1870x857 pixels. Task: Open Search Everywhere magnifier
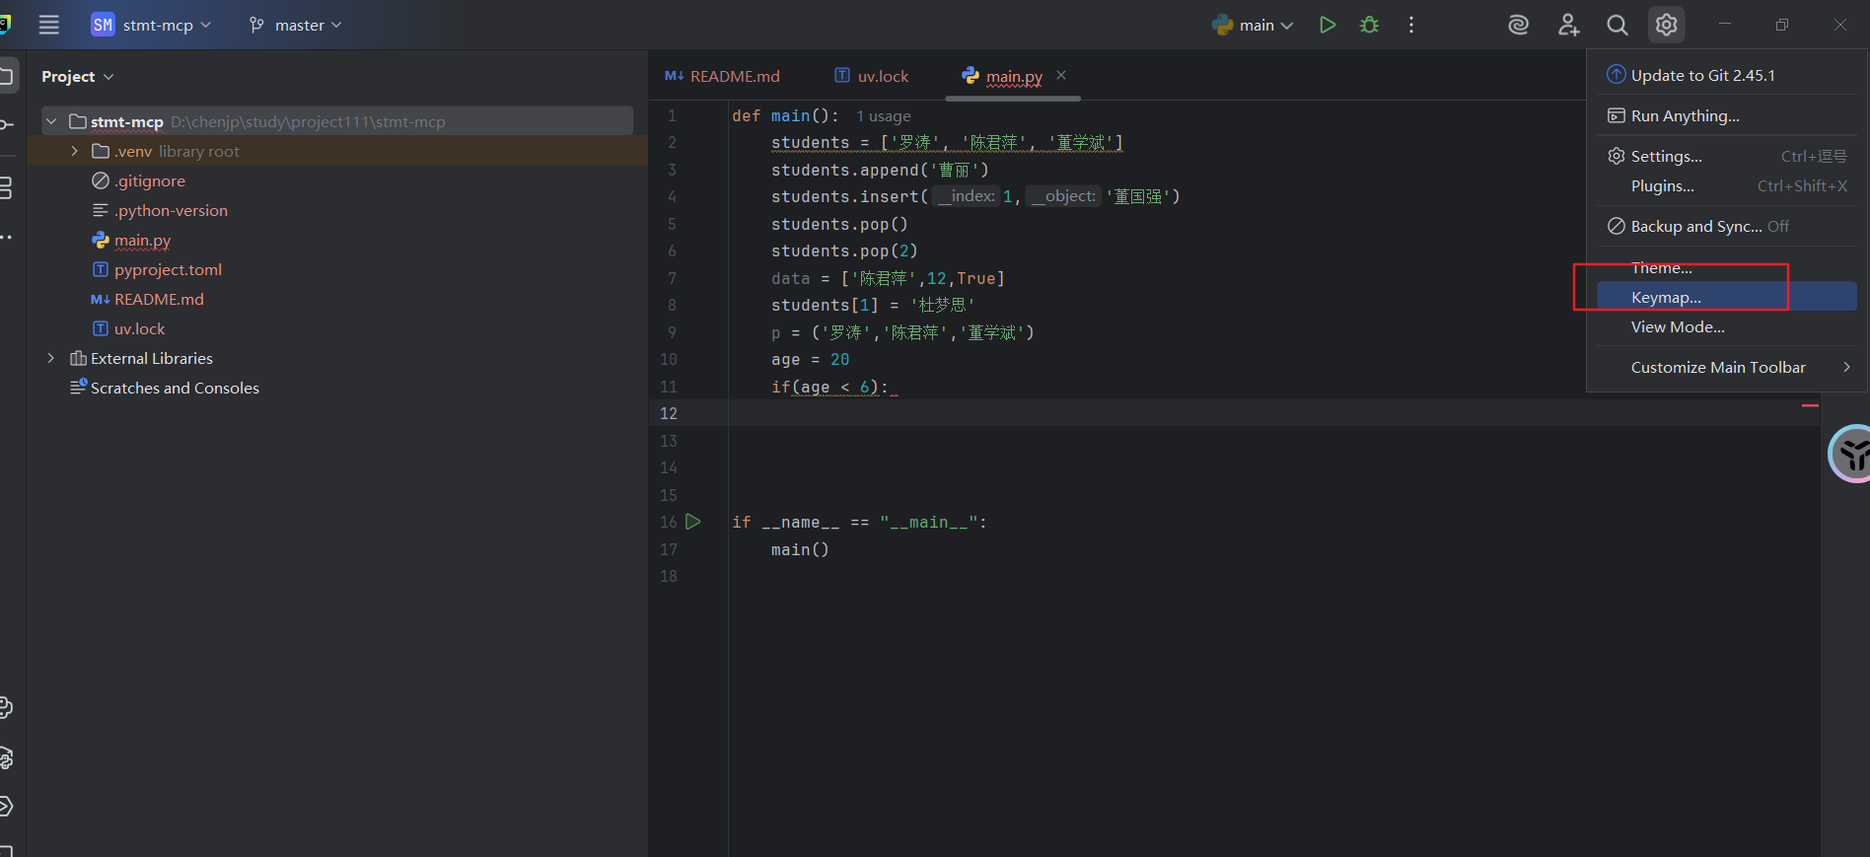(1618, 25)
